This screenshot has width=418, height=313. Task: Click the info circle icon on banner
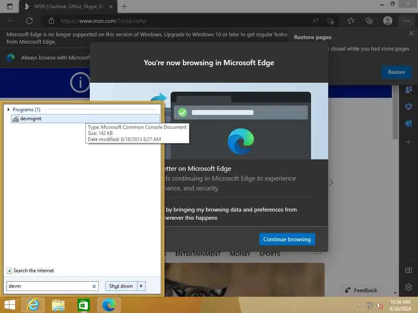[x=80, y=83]
